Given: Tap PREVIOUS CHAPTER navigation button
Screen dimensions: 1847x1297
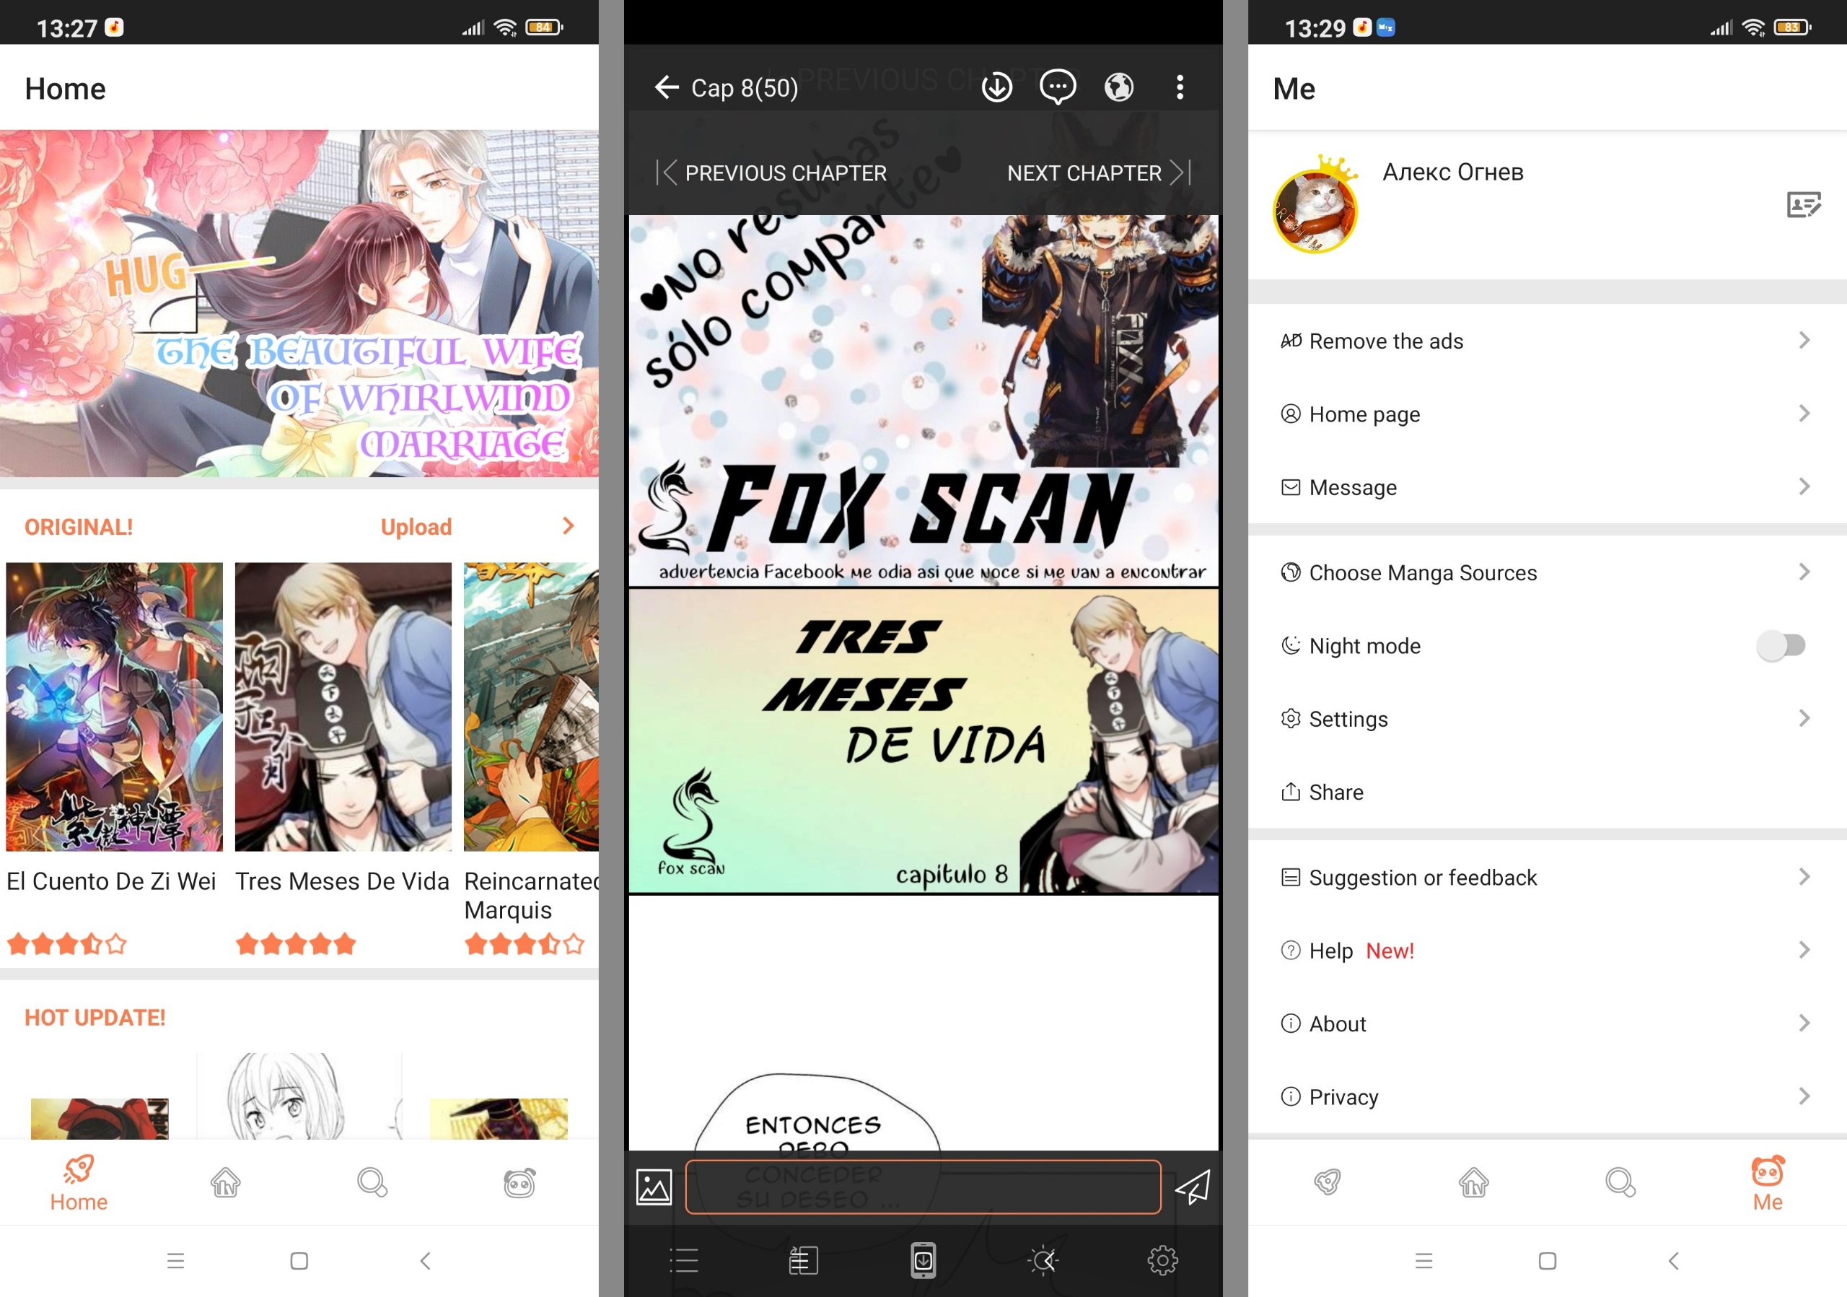Looking at the screenshot, I should click(x=772, y=171).
